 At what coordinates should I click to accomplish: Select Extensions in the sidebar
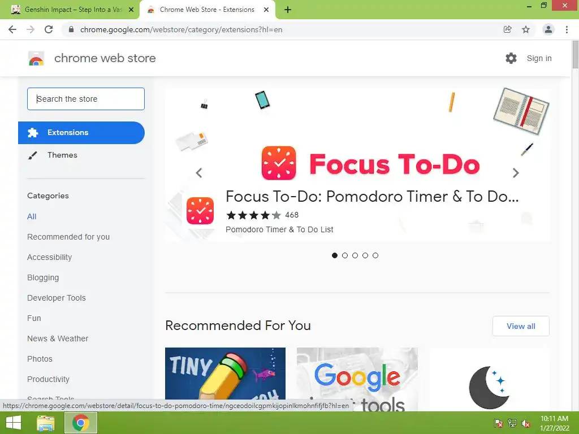[x=81, y=132]
